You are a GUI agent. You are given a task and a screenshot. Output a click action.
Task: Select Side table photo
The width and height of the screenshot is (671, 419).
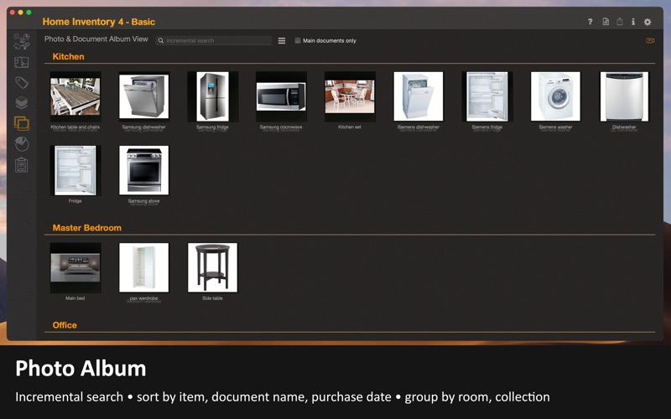[x=213, y=268]
